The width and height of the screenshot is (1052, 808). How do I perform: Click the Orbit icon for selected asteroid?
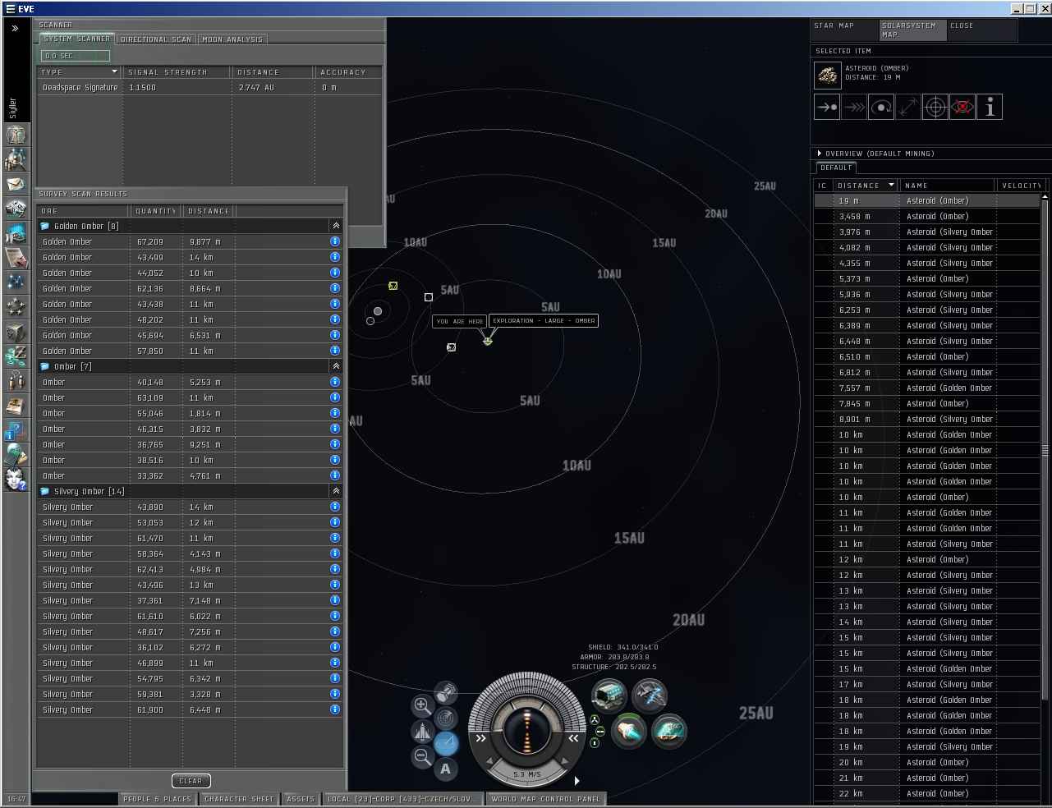881,107
